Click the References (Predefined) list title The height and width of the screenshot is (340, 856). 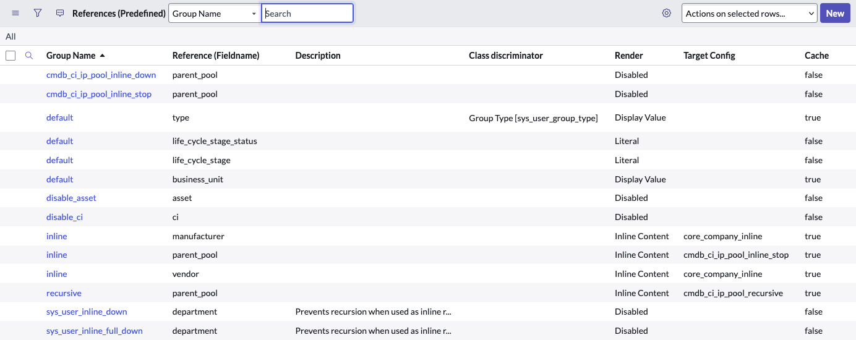[119, 14]
